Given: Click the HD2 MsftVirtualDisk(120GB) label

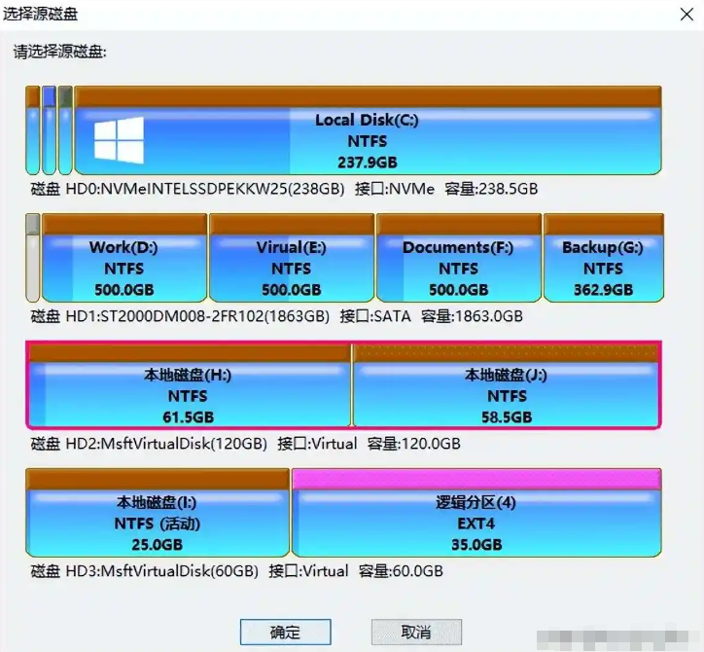Looking at the screenshot, I should (245, 444).
